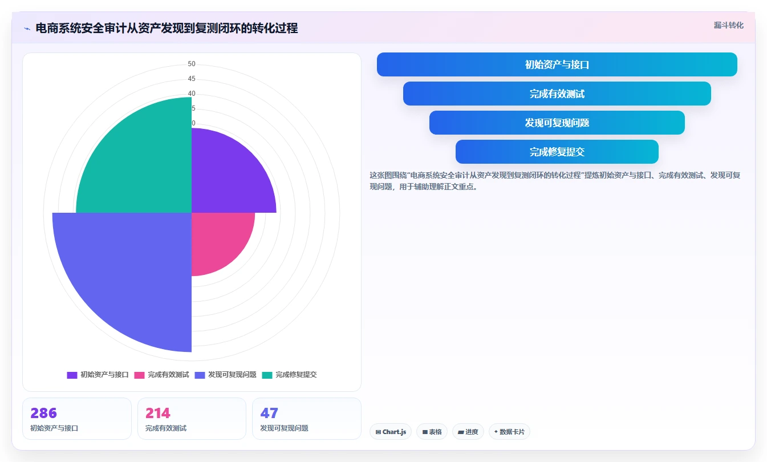
Task: Select the 初始资产与接口 funnel bar
Action: pyautogui.click(x=557, y=64)
